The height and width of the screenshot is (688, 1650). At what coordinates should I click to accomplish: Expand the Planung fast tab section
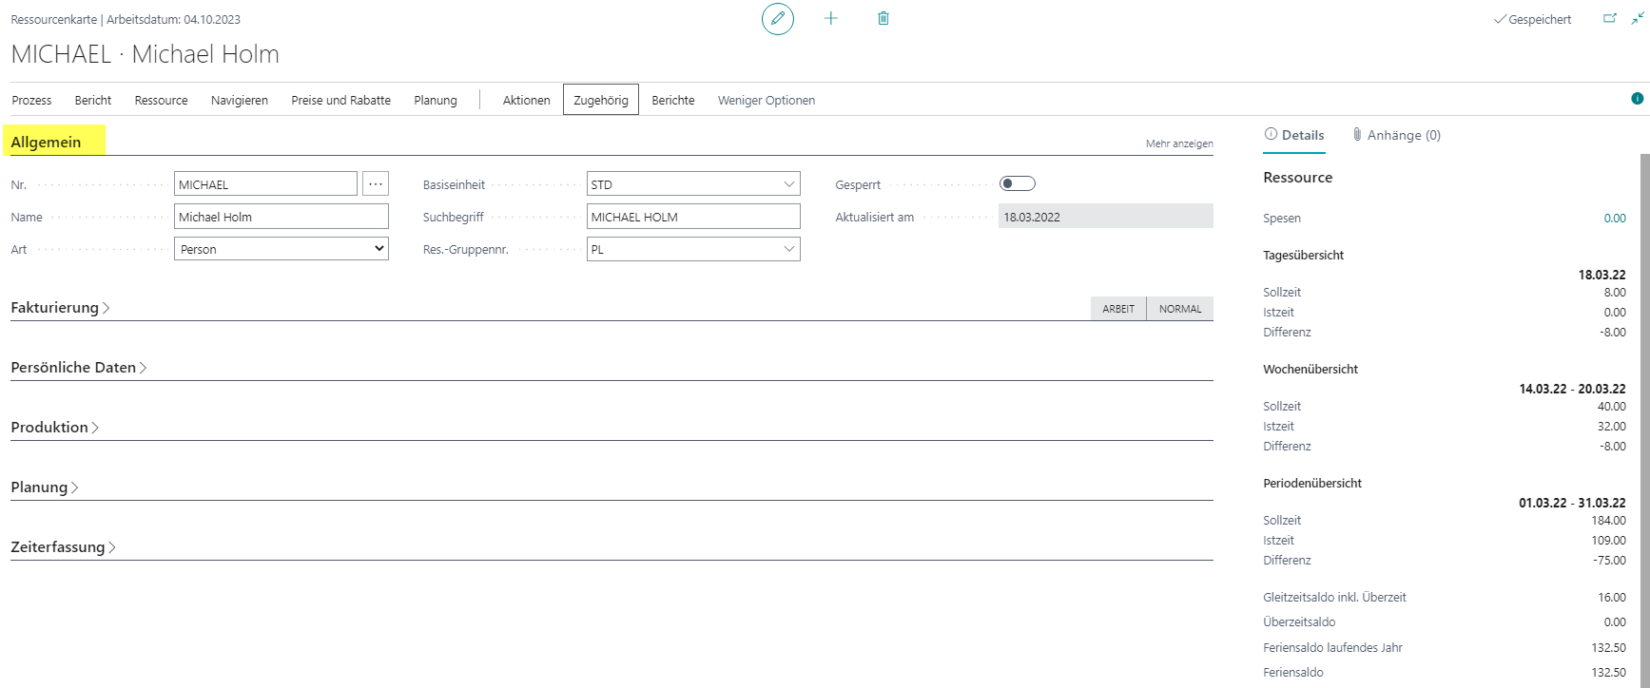(45, 487)
